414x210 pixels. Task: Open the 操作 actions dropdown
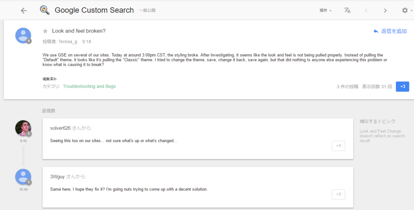(x=325, y=10)
